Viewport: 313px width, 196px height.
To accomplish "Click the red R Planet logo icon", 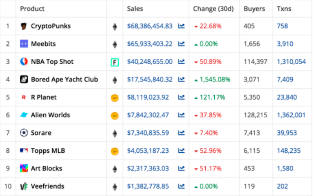I will pos(24,97).
